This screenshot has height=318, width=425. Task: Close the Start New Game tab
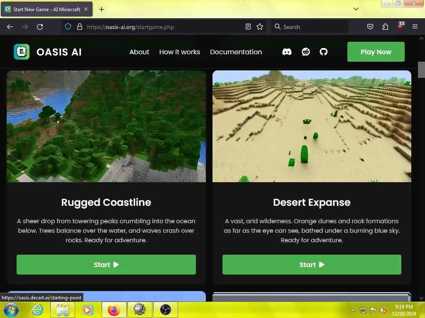pyautogui.click(x=85, y=9)
